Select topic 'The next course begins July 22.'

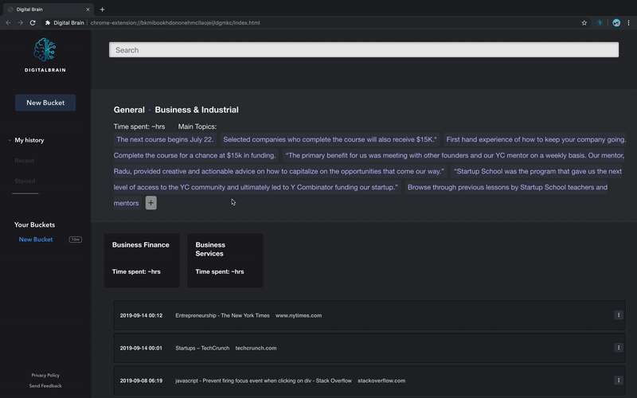(x=165, y=139)
